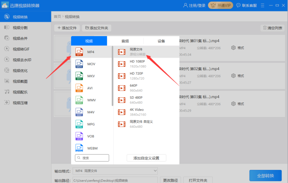288x183 pixels.
Task: Open the 视频截图 sidebar item
Action: coord(25,81)
